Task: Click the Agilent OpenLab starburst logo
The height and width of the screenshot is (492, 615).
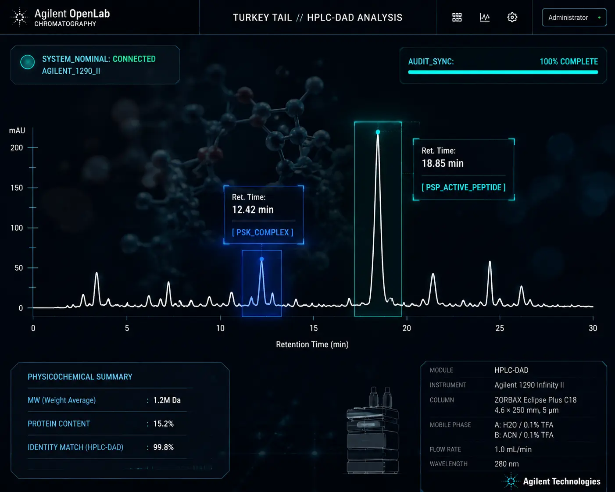Action: (20, 18)
